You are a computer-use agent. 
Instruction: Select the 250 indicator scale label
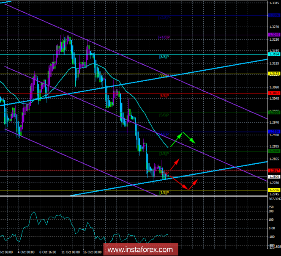pos(271,207)
